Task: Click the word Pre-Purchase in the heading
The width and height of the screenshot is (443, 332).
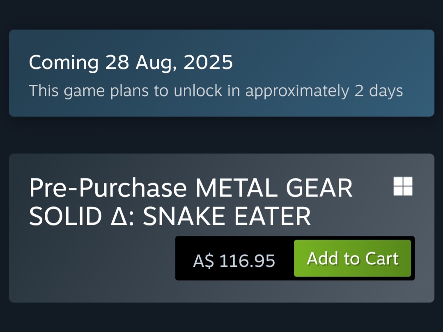Action: 108,188
